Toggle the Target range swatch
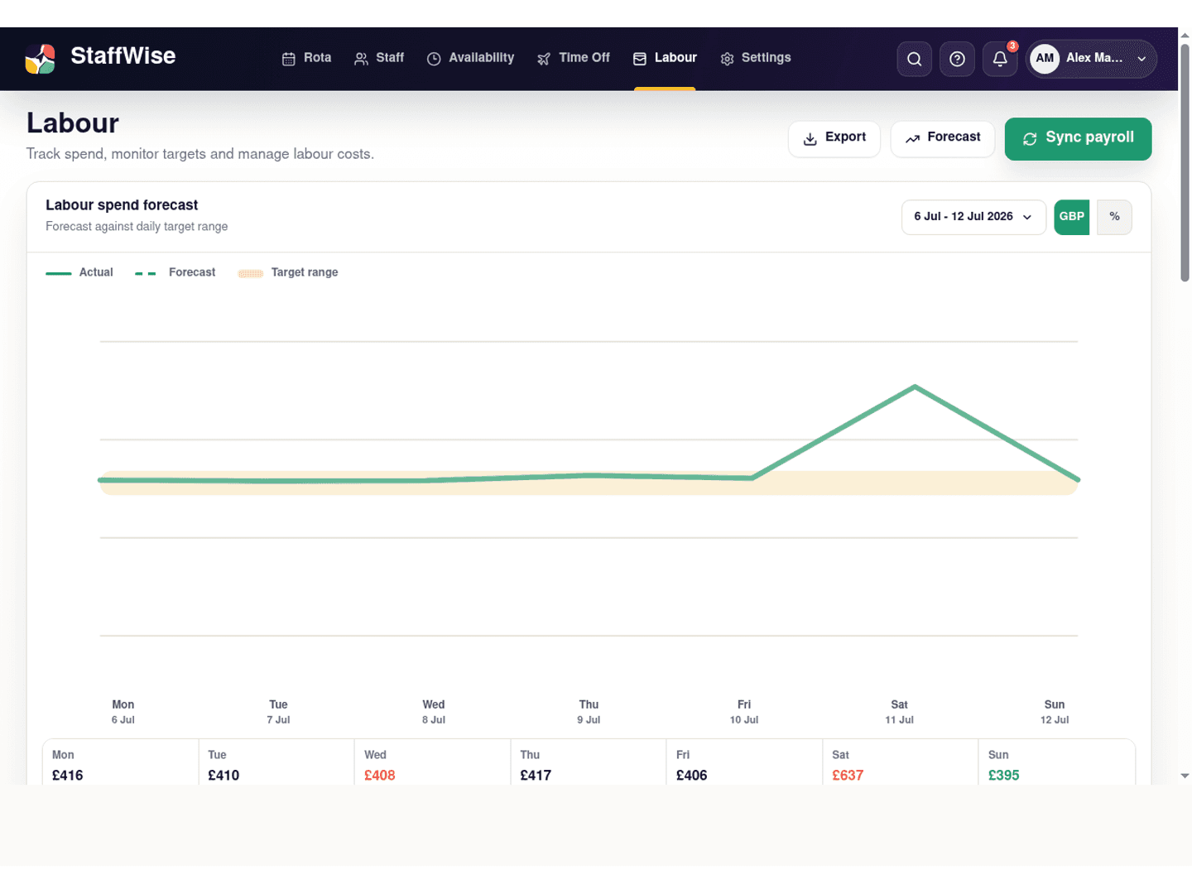1192x894 pixels. pyautogui.click(x=251, y=273)
